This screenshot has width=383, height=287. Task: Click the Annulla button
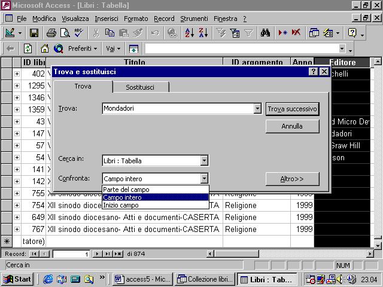point(293,126)
